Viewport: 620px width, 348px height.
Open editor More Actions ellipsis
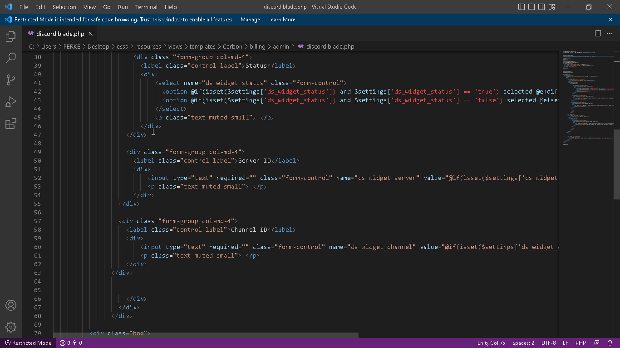coord(610,34)
